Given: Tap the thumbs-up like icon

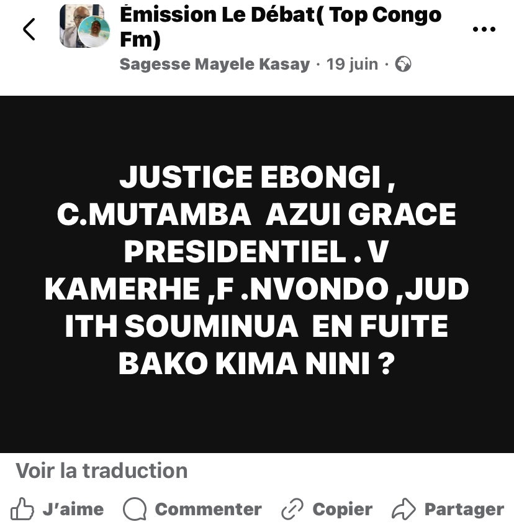Looking at the screenshot, I should tap(23, 510).
